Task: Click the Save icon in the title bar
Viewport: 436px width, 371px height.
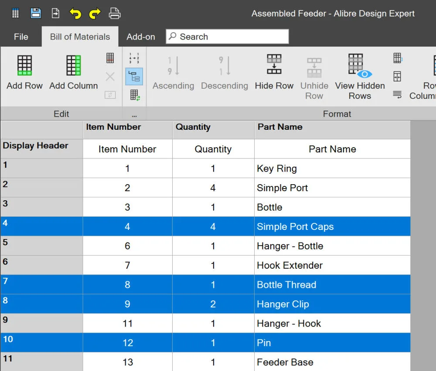Action: pos(36,13)
